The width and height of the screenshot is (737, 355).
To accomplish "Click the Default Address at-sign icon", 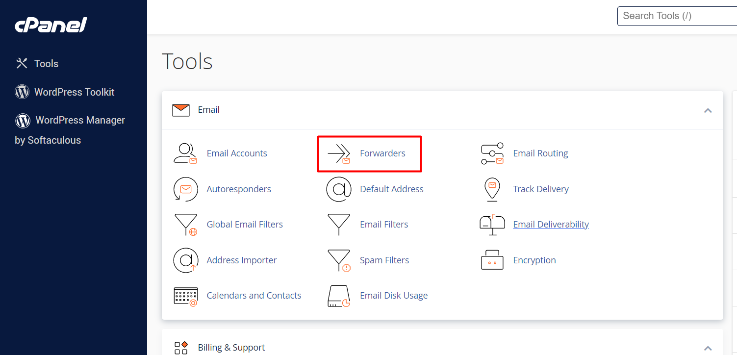I will pos(339,189).
